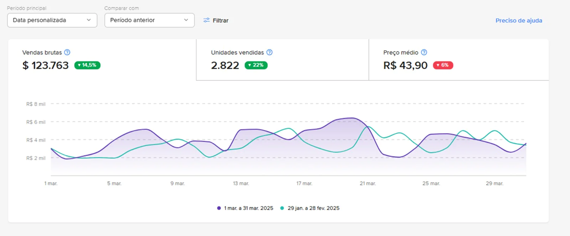
Task: Open the Preciso de ajuda link
Action: pos(519,20)
